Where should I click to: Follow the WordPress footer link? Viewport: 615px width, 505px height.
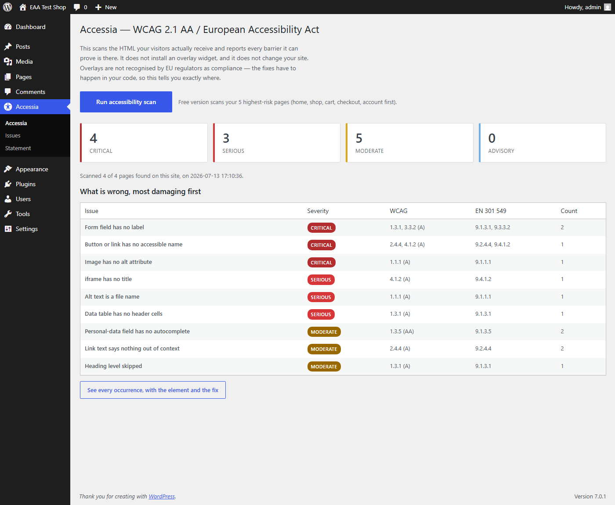click(162, 496)
